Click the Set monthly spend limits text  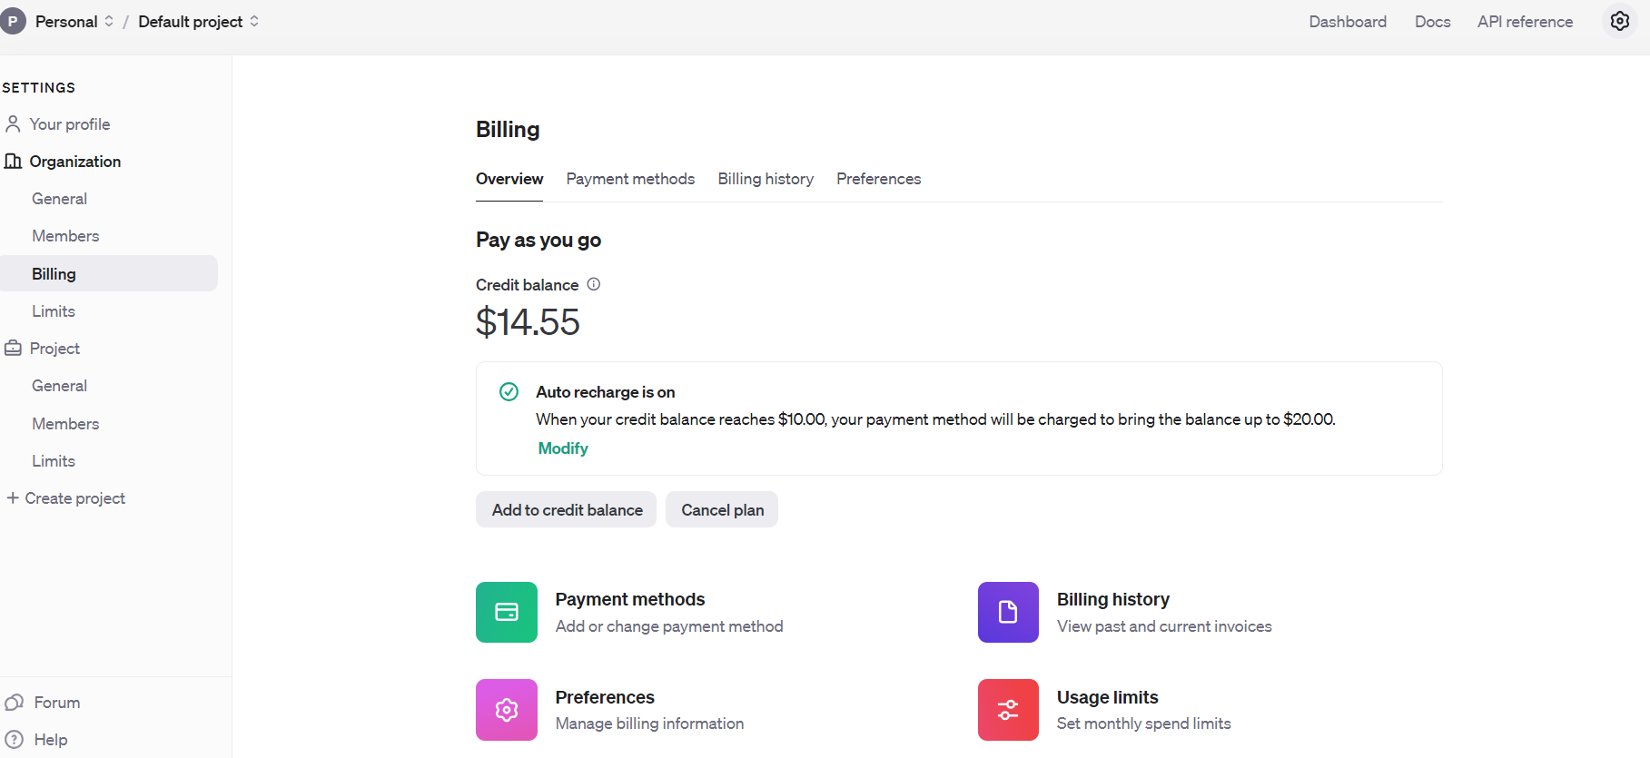[x=1143, y=724]
